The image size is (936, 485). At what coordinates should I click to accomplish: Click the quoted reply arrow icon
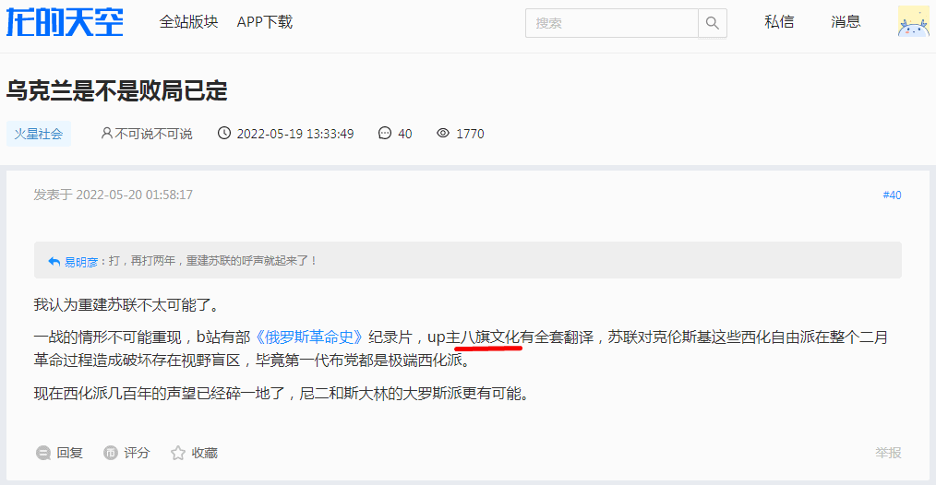(x=54, y=261)
